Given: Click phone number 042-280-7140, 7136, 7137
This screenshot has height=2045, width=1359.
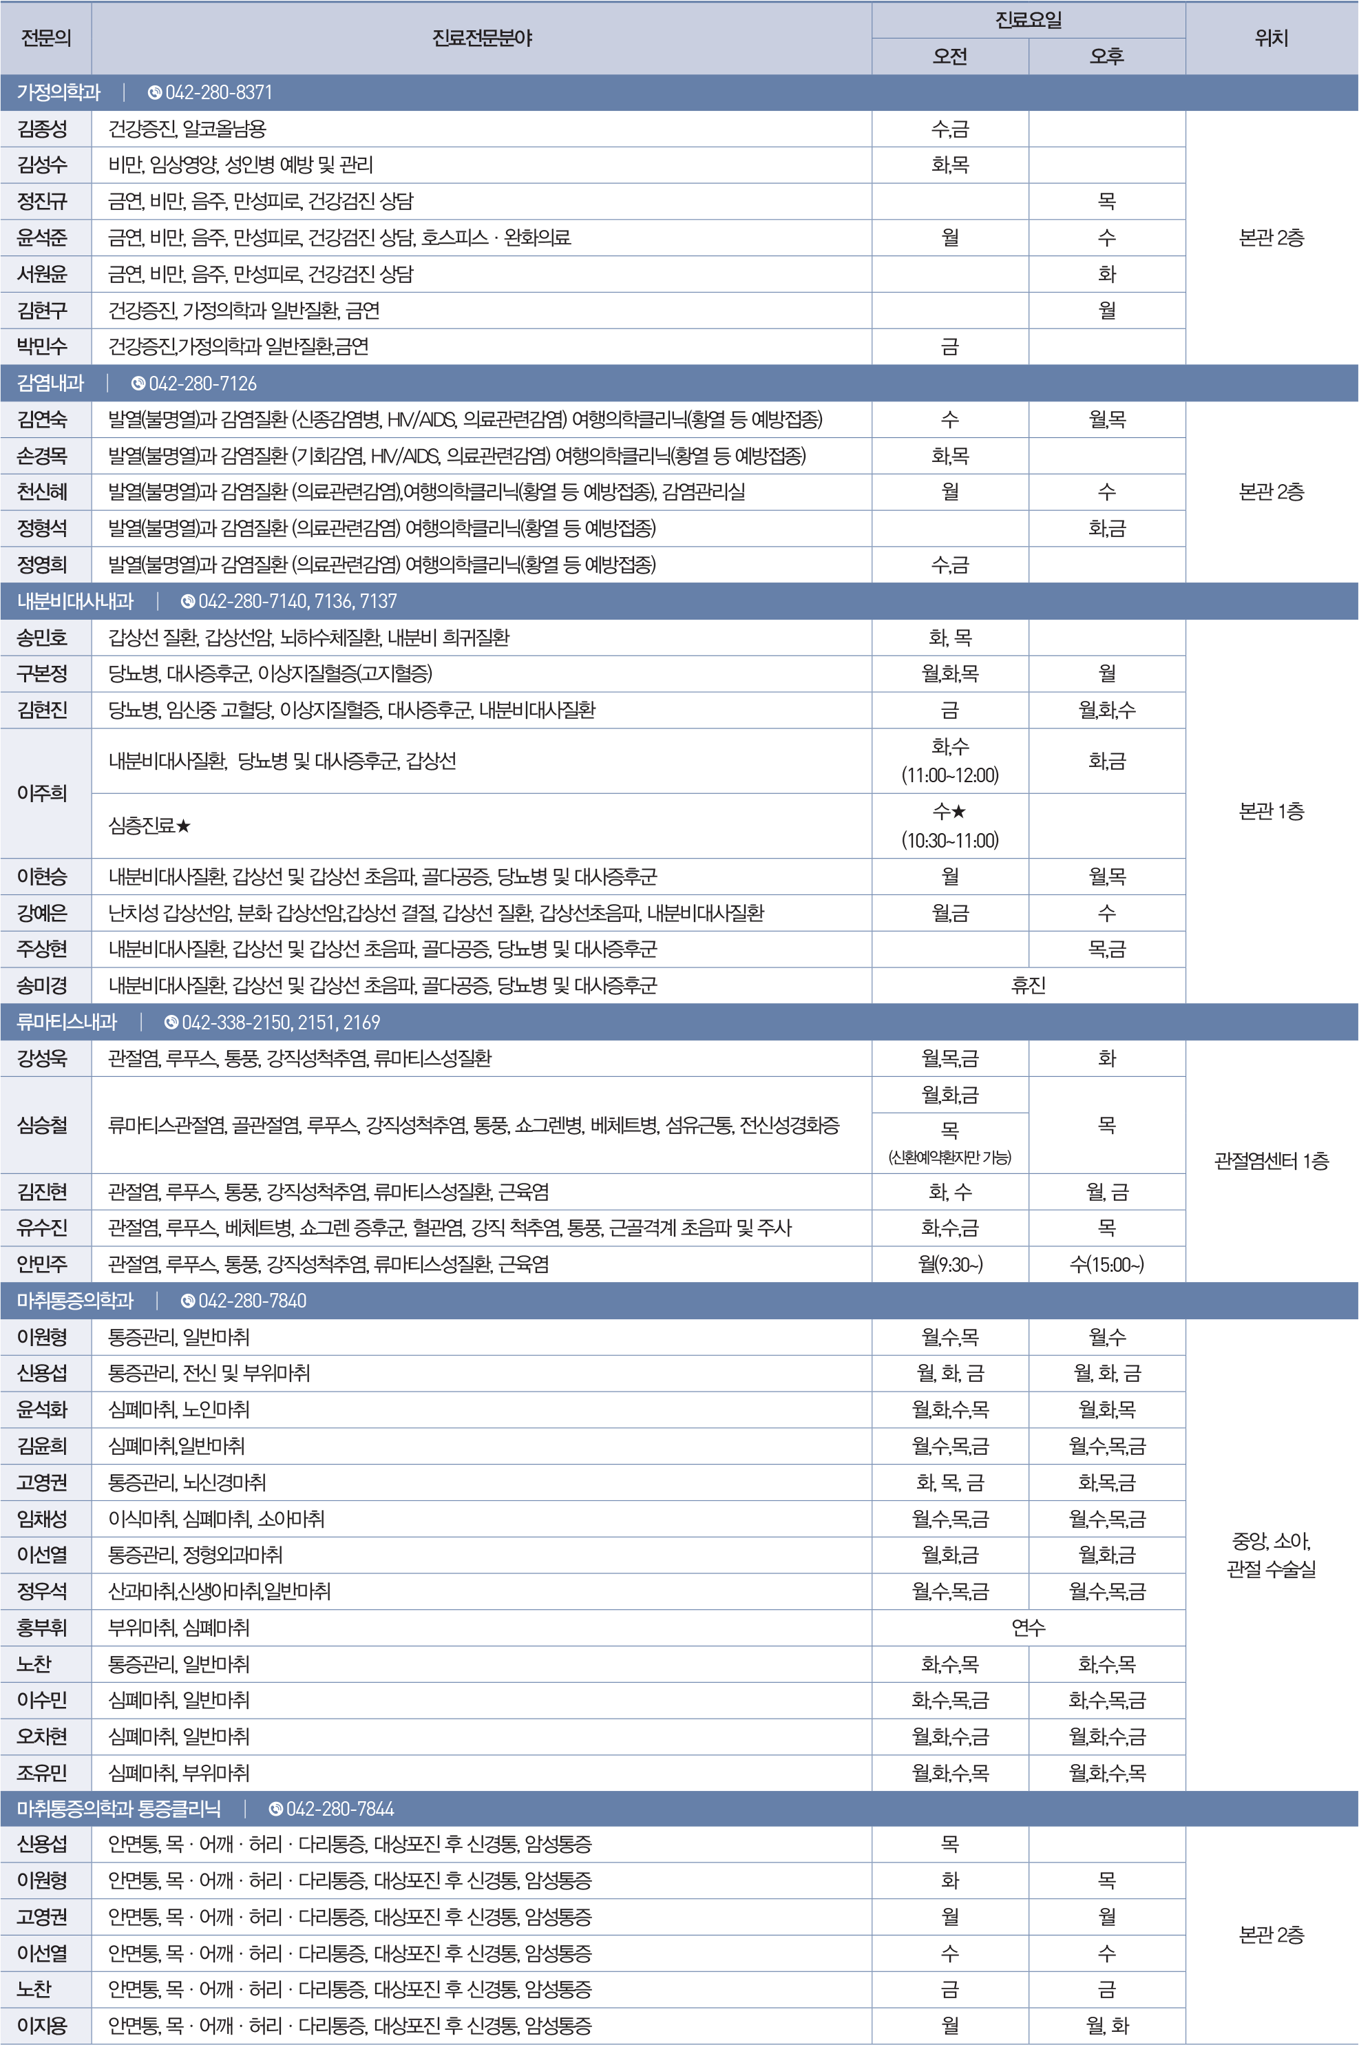Looking at the screenshot, I should [297, 602].
